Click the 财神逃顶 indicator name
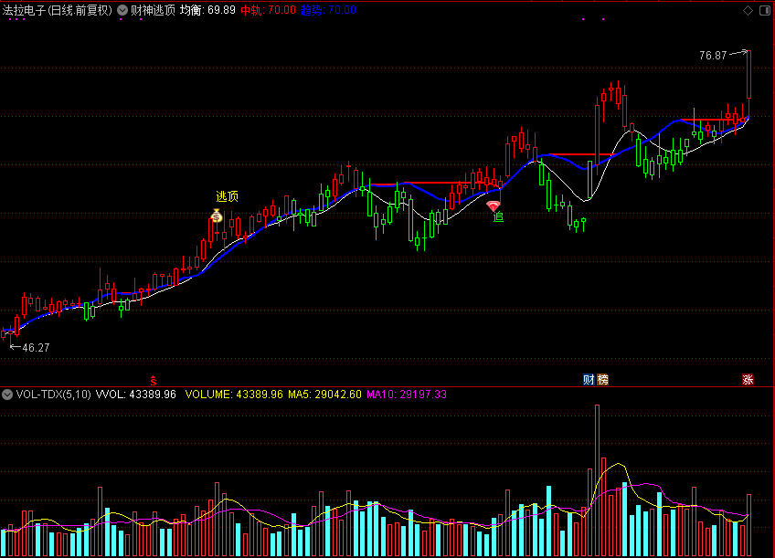 (x=153, y=10)
